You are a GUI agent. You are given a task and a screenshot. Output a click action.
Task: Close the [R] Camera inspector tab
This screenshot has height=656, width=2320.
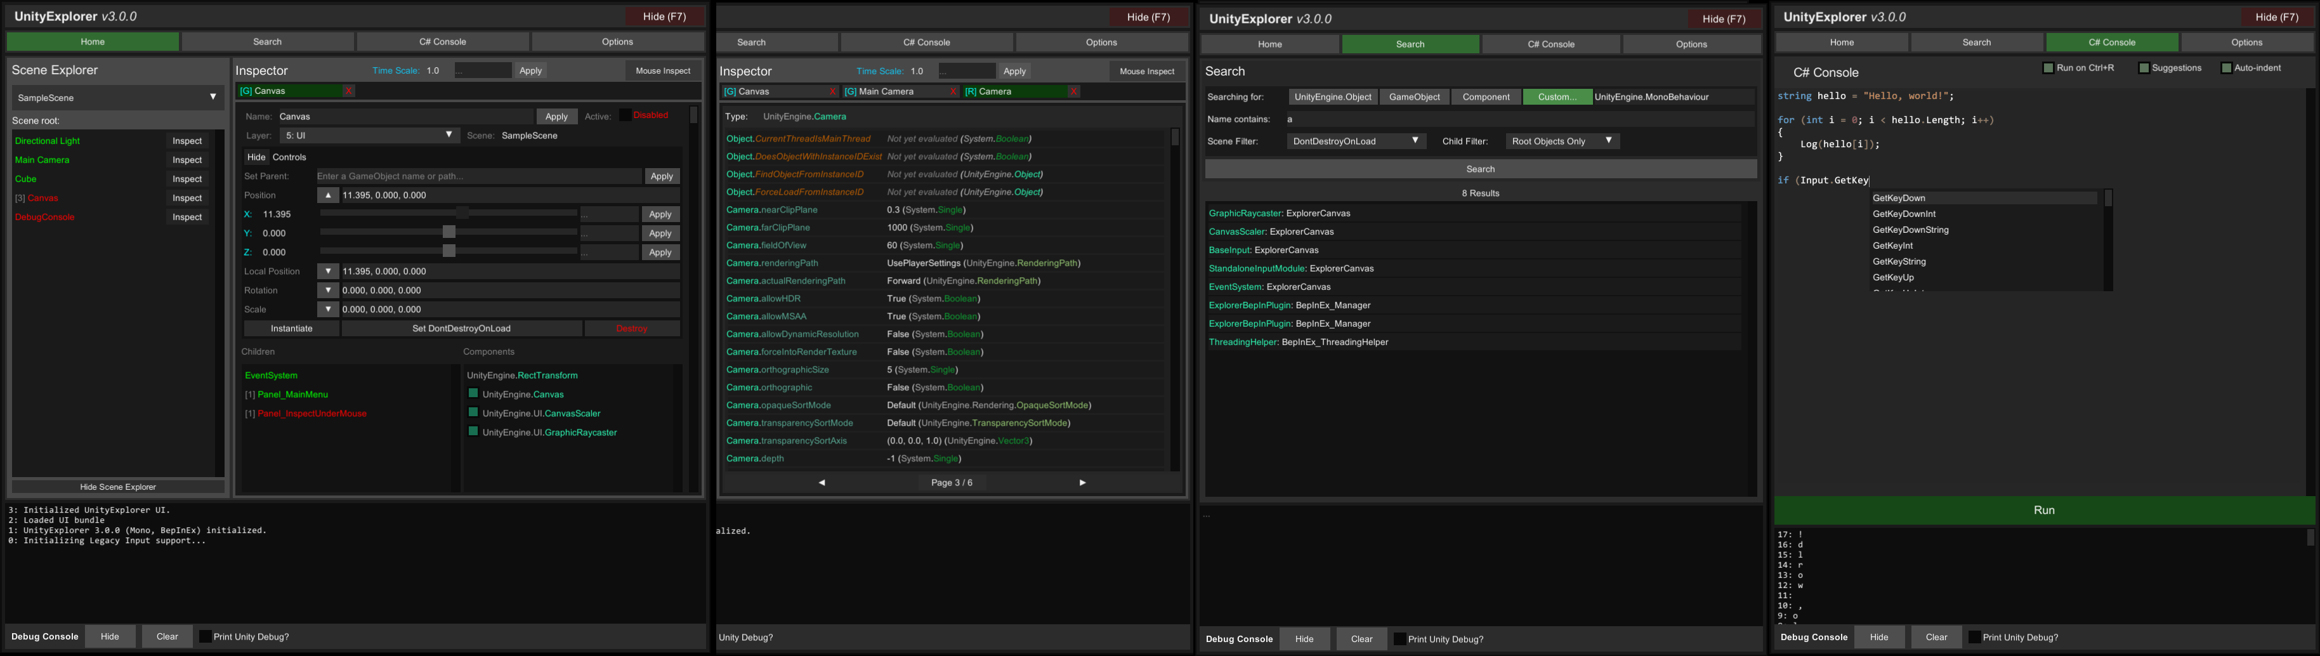tap(1073, 92)
